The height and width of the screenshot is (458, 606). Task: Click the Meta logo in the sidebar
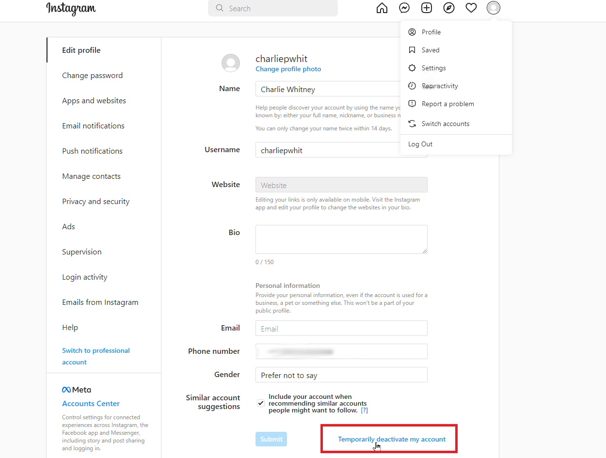[x=66, y=389]
